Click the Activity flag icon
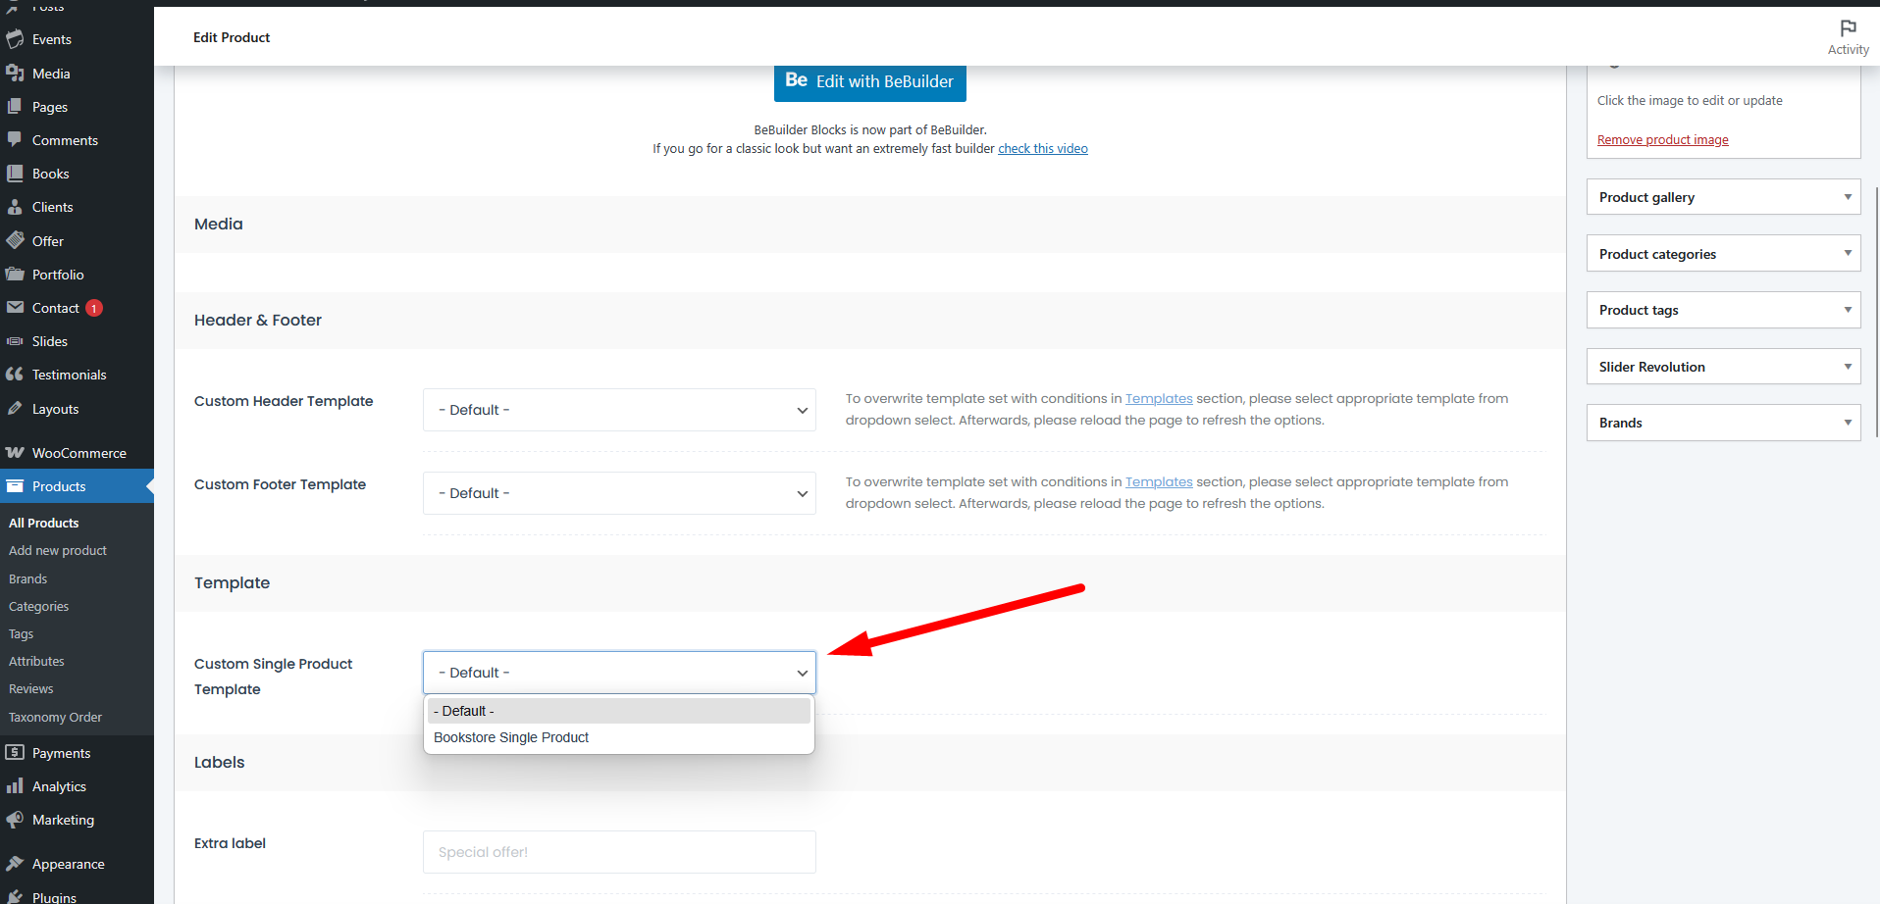 coord(1848,28)
